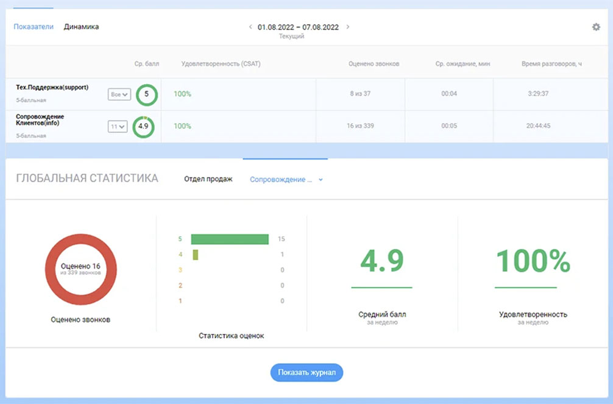Open dashboard settings via the gear icon
613x404 pixels.
596,27
